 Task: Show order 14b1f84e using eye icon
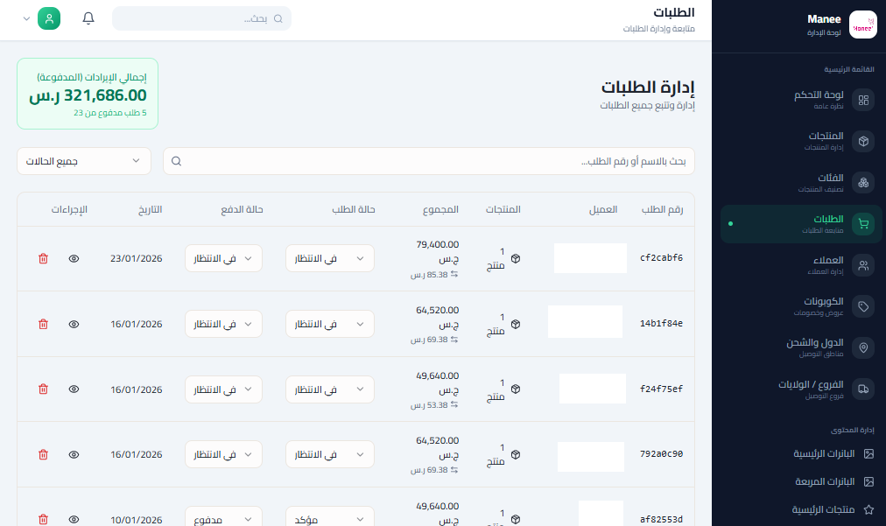click(74, 324)
